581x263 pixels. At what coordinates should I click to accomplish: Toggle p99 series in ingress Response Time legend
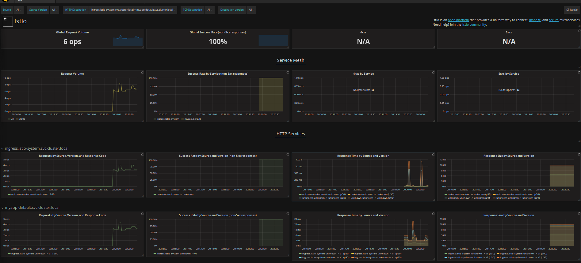pyautogui.click(x=373, y=198)
